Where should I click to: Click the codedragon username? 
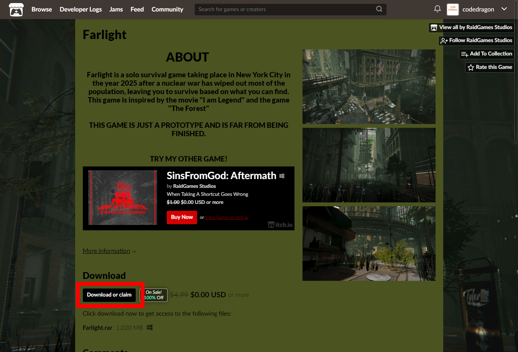pos(478,9)
